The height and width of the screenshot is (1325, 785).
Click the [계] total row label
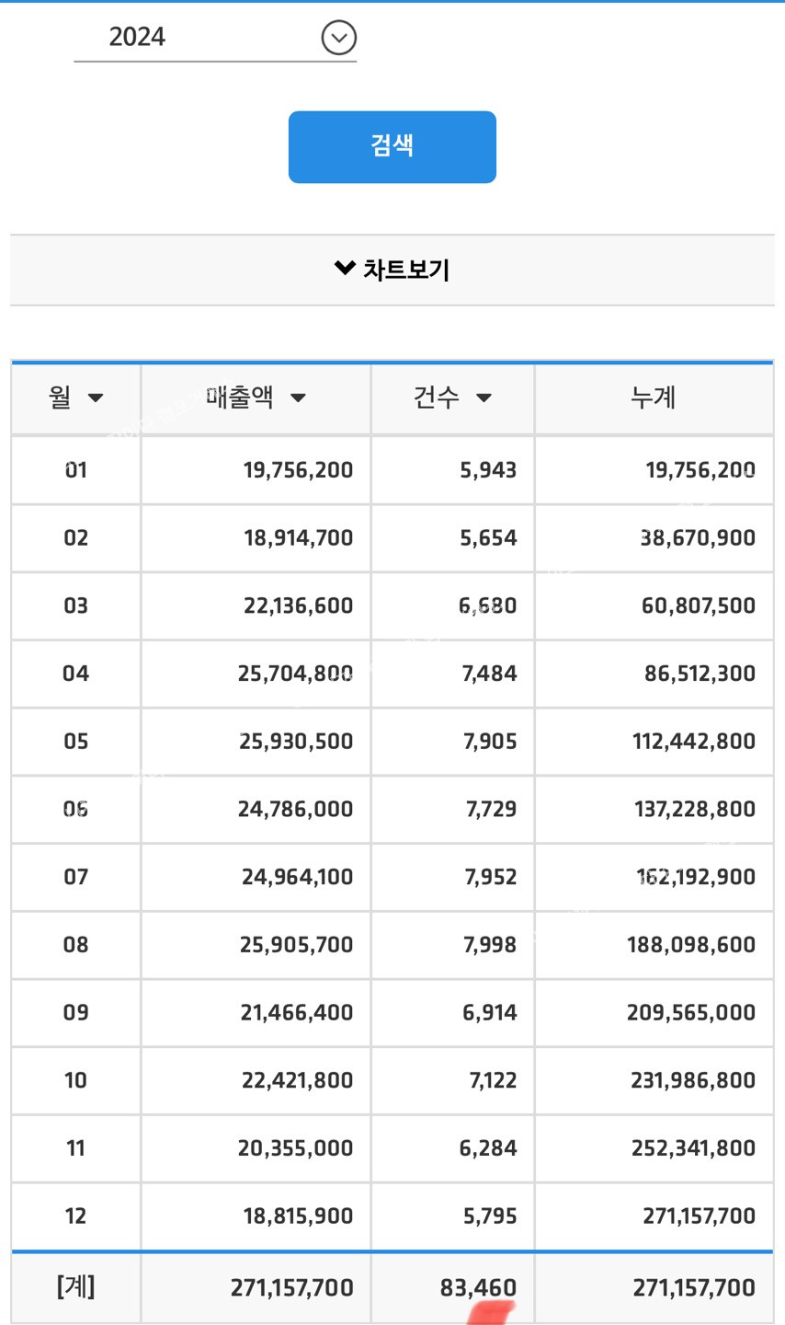click(75, 1286)
